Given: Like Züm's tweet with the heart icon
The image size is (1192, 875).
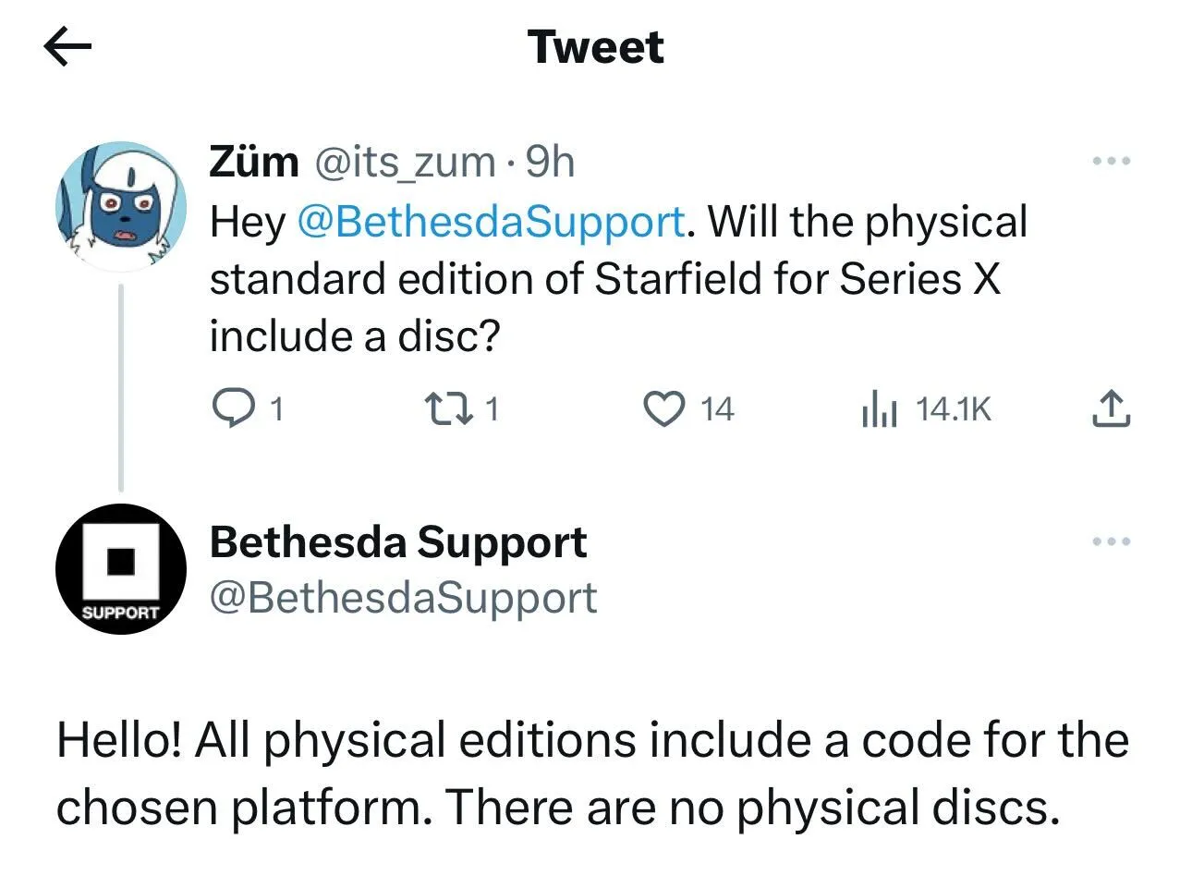Looking at the screenshot, I should pyautogui.click(x=663, y=408).
